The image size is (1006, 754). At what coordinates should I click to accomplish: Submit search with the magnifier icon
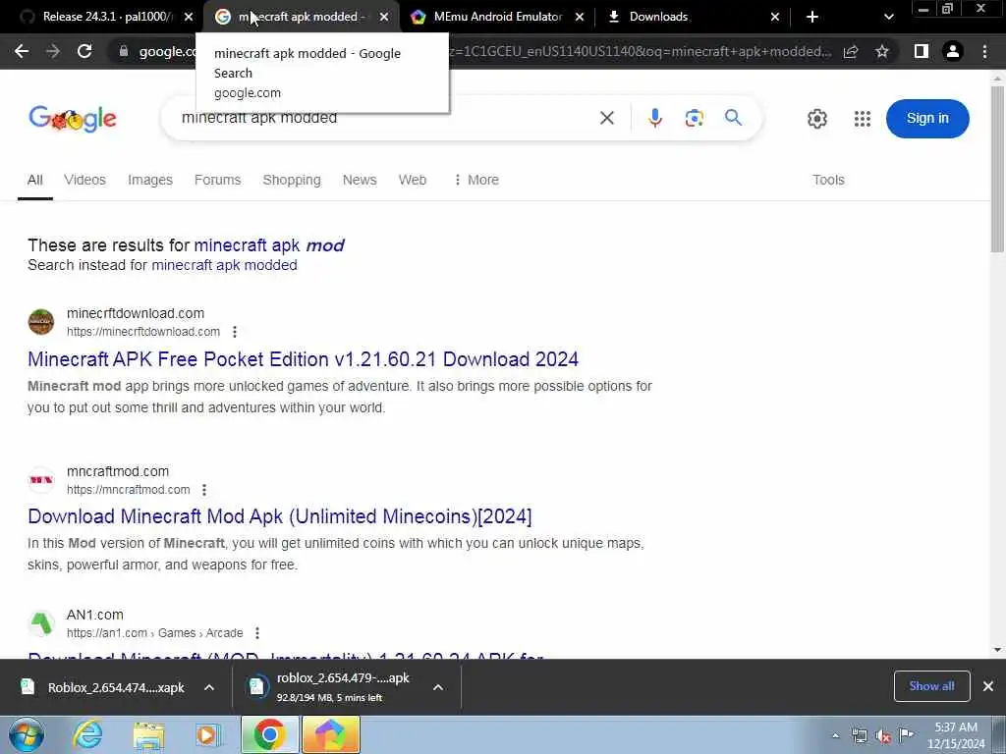click(733, 118)
